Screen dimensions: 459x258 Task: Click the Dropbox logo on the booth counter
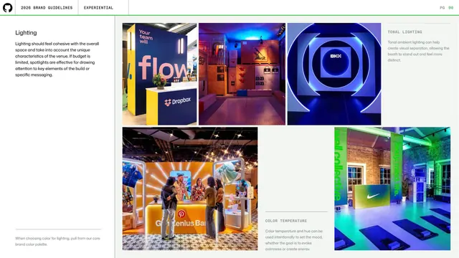(x=178, y=102)
